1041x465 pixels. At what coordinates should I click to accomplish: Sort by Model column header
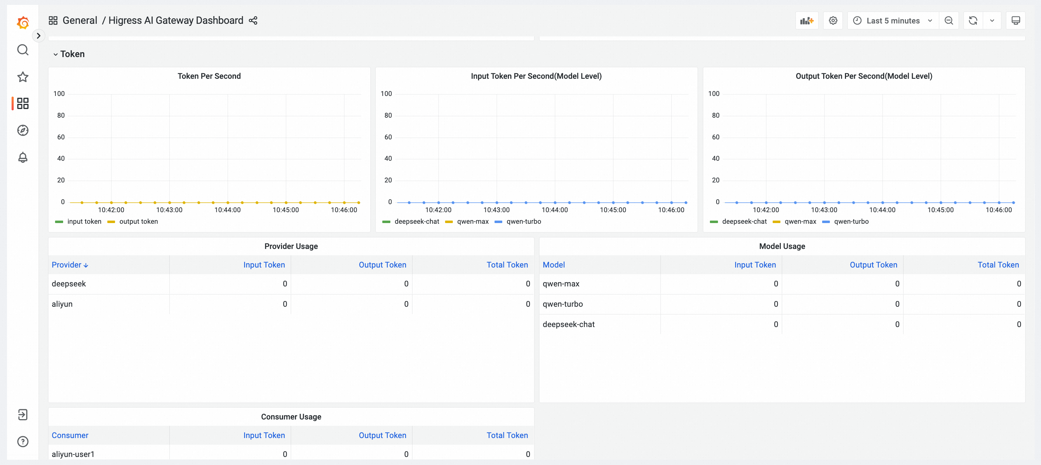tap(553, 265)
